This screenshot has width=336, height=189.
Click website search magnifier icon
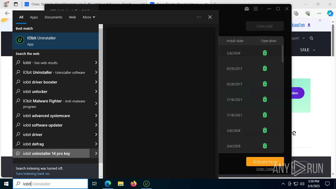pos(312,38)
